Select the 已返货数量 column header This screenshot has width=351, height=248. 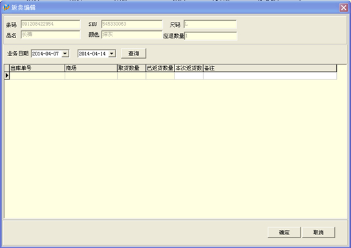pyautogui.click(x=160, y=68)
